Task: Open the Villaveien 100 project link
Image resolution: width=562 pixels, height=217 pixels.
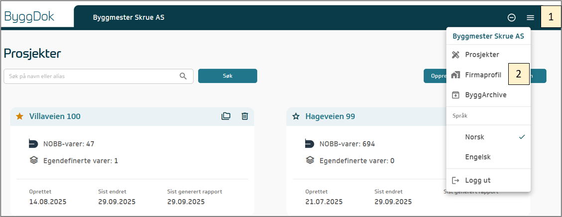Action: coord(55,116)
